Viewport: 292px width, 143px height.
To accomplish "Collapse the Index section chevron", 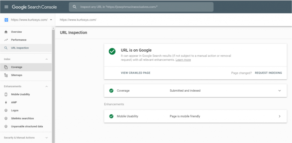I will [46, 59].
